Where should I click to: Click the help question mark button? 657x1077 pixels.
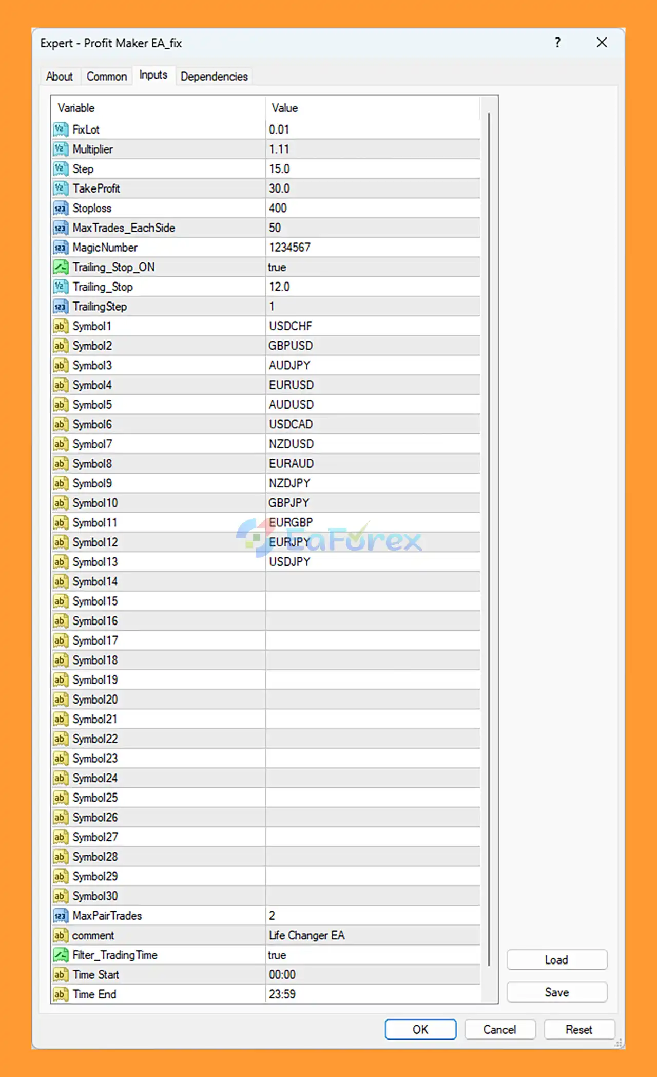click(x=558, y=43)
